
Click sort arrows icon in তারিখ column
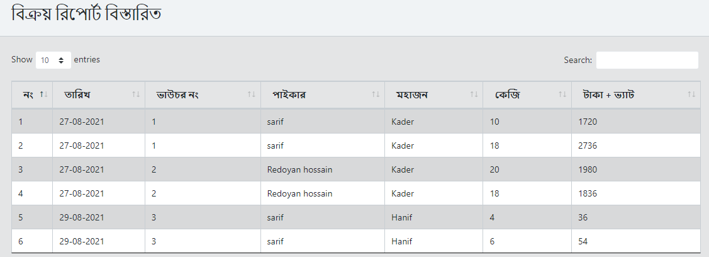(136, 94)
